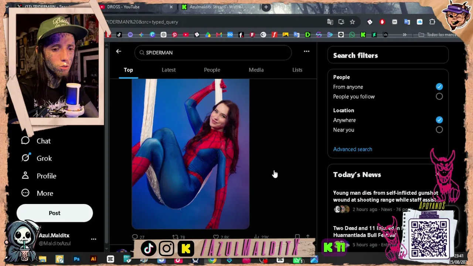Click the install app icon in address bar
The height and width of the screenshot is (266, 473).
(x=341, y=22)
